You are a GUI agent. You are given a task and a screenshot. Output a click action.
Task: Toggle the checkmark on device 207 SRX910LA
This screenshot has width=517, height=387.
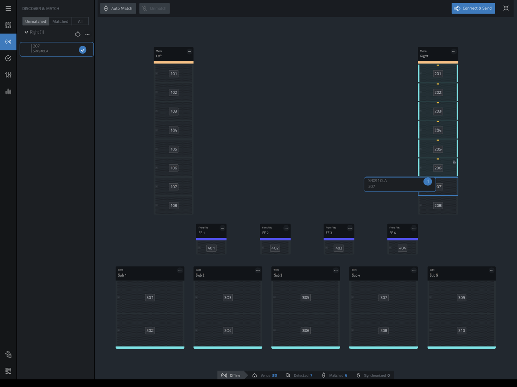click(82, 50)
